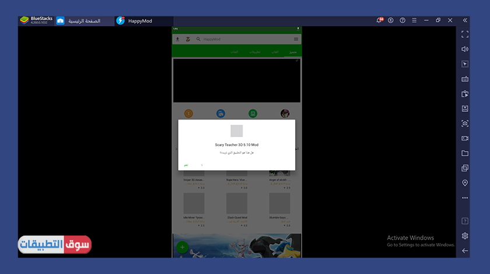The image size is (490, 274).
Task: Select the الفئات categories tab
Action: (x=235, y=52)
